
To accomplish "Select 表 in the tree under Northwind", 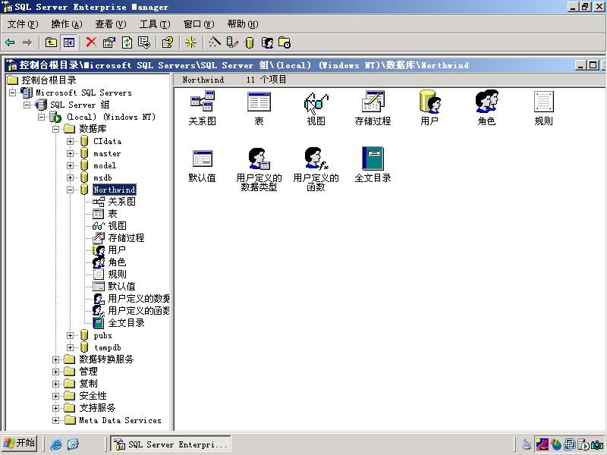I will click(x=112, y=214).
